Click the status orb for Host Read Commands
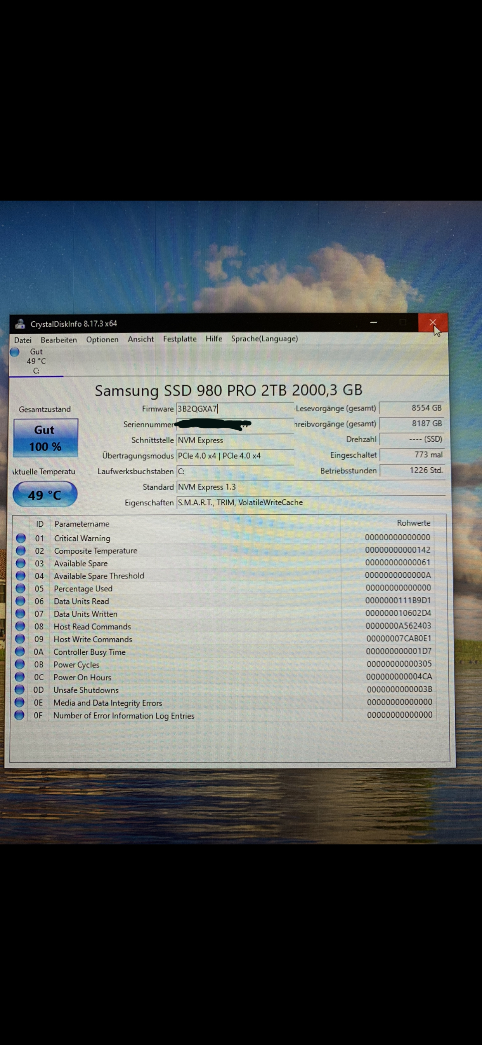482x1045 pixels. pyautogui.click(x=20, y=626)
